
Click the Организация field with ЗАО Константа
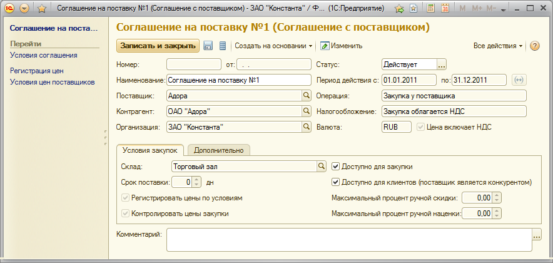click(x=234, y=126)
